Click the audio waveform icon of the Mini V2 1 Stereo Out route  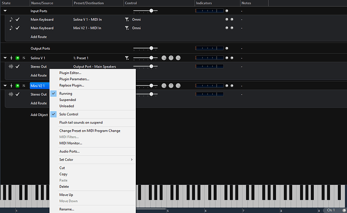[11, 94]
